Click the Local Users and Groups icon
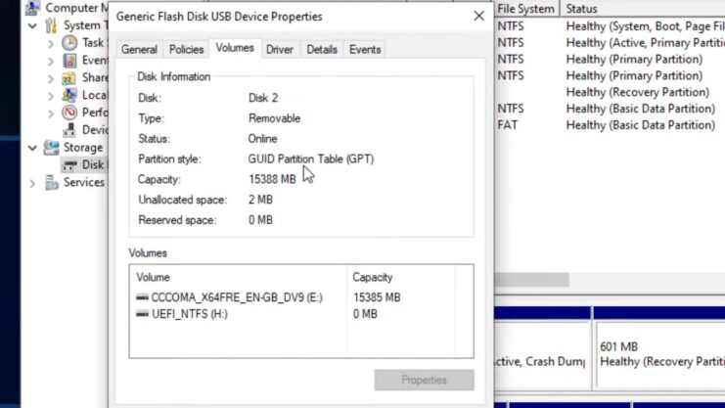 (69, 95)
